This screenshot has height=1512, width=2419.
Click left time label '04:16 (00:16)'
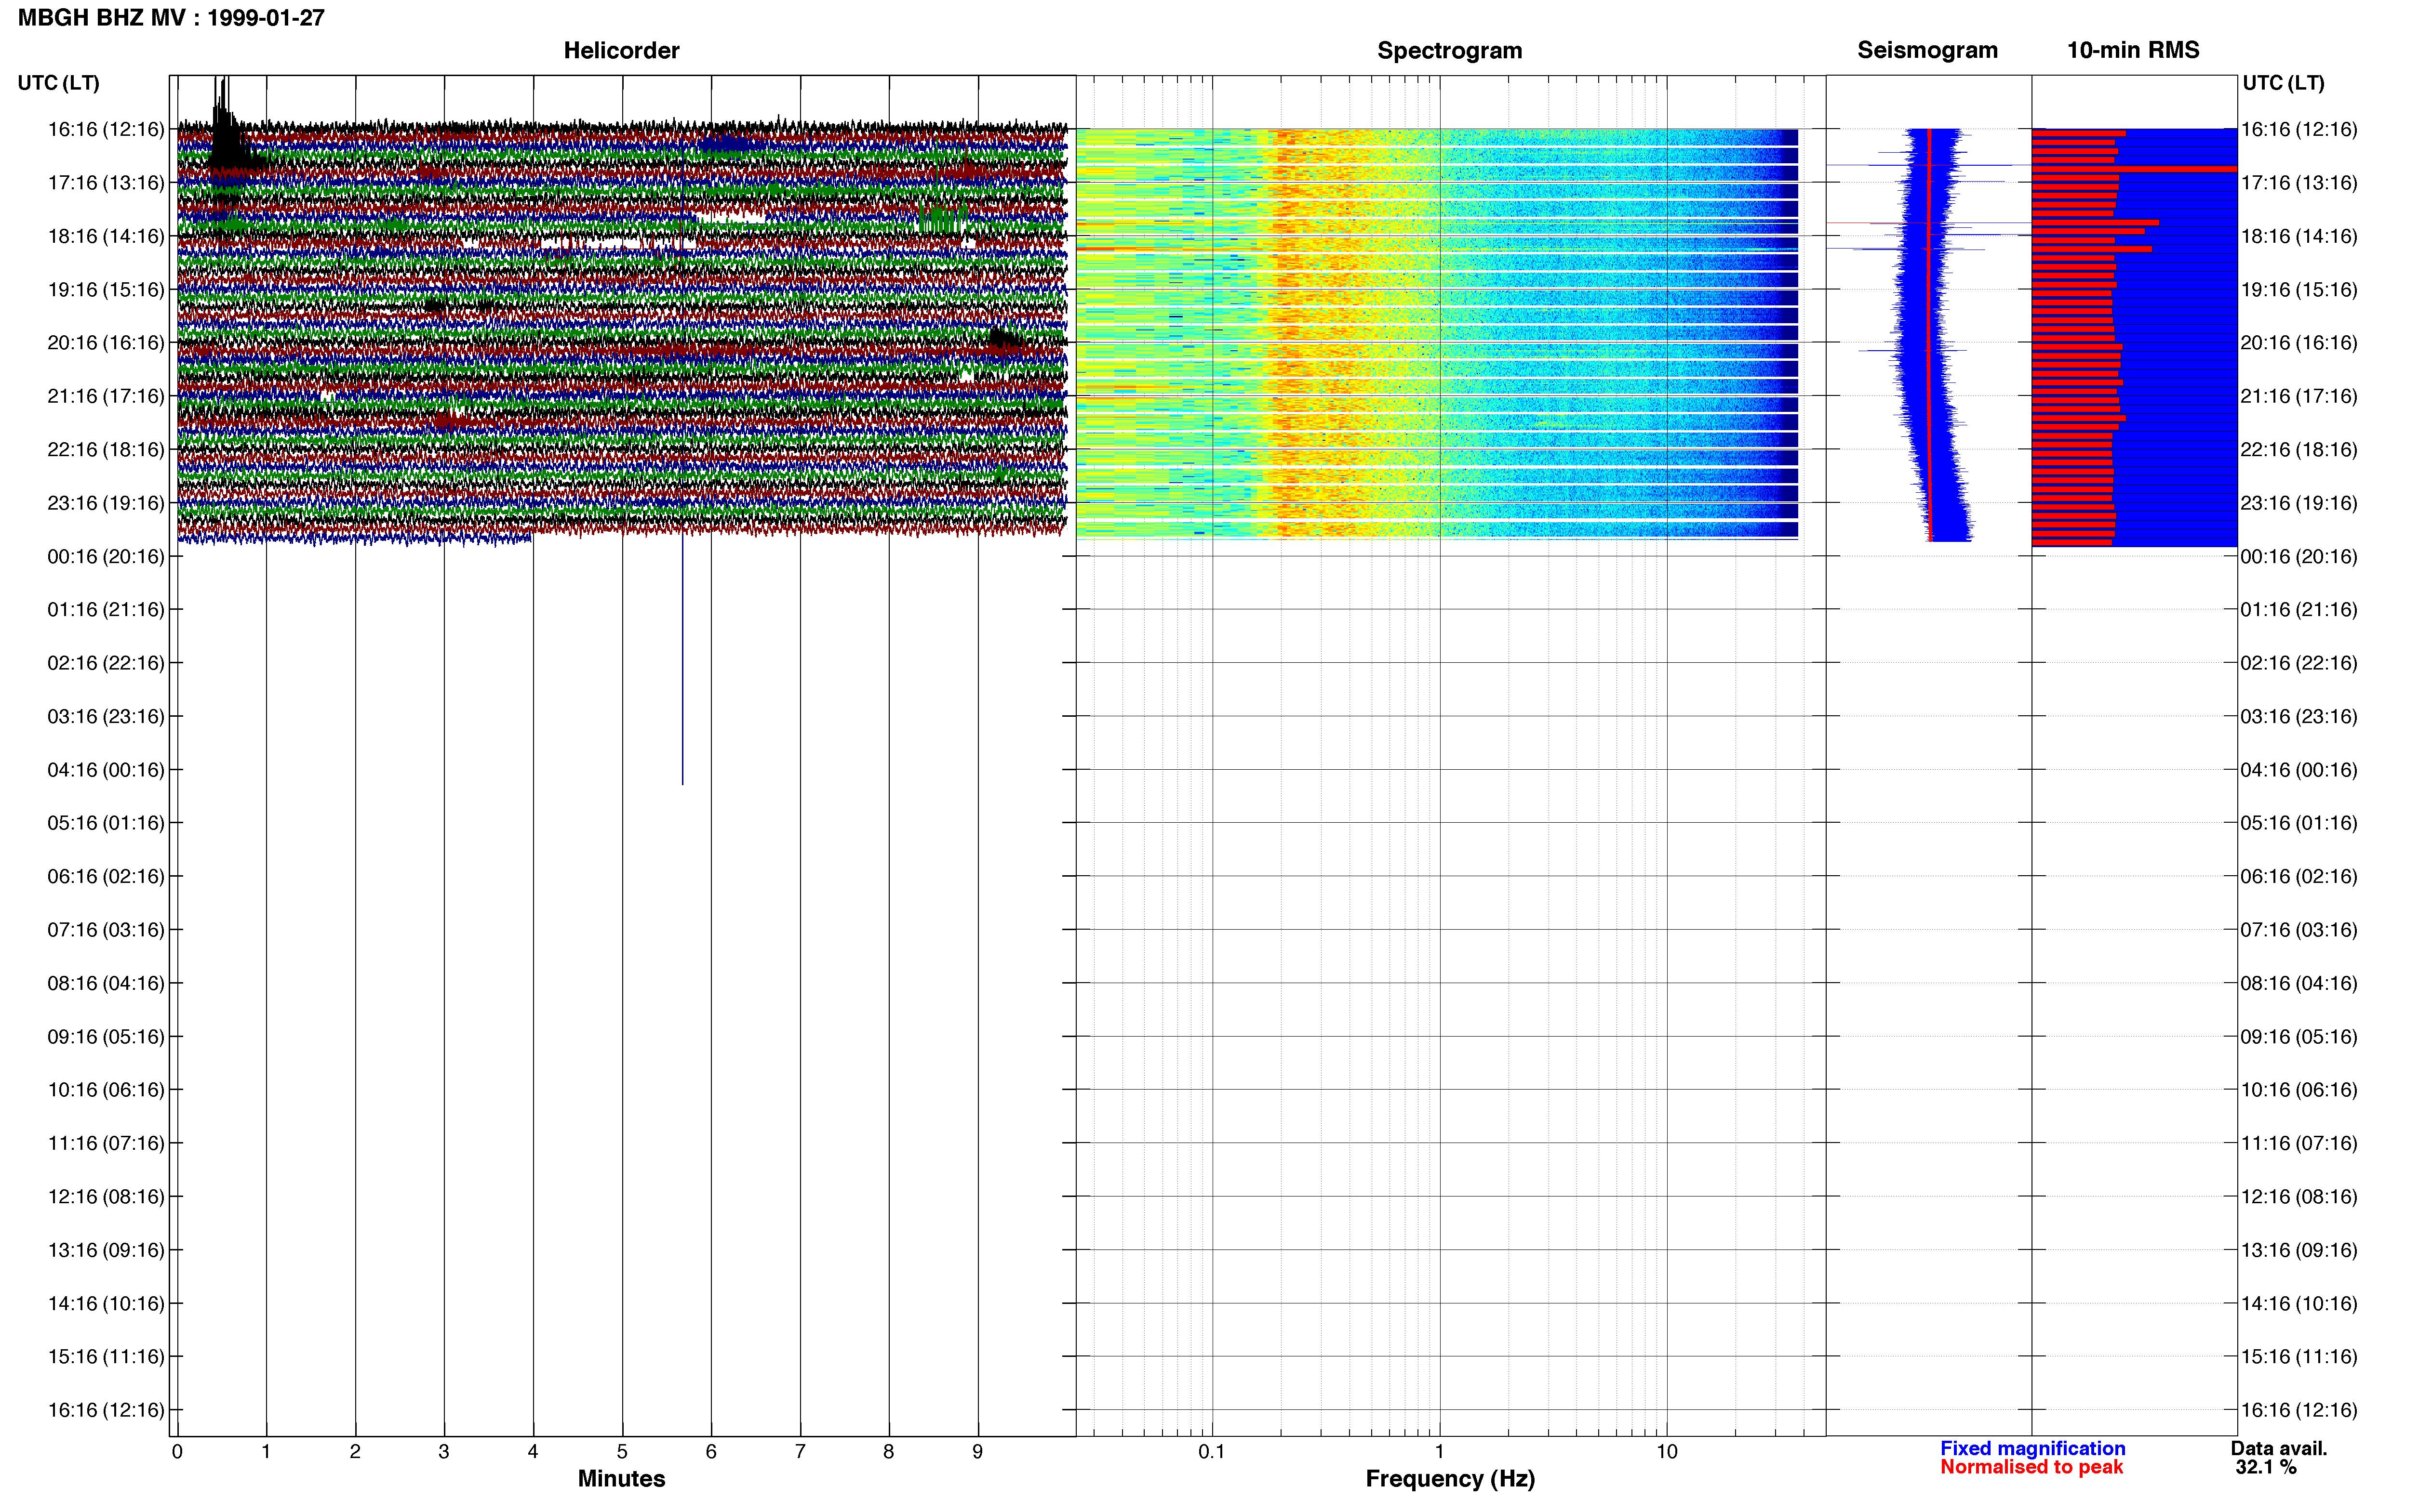pyautogui.click(x=106, y=770)
